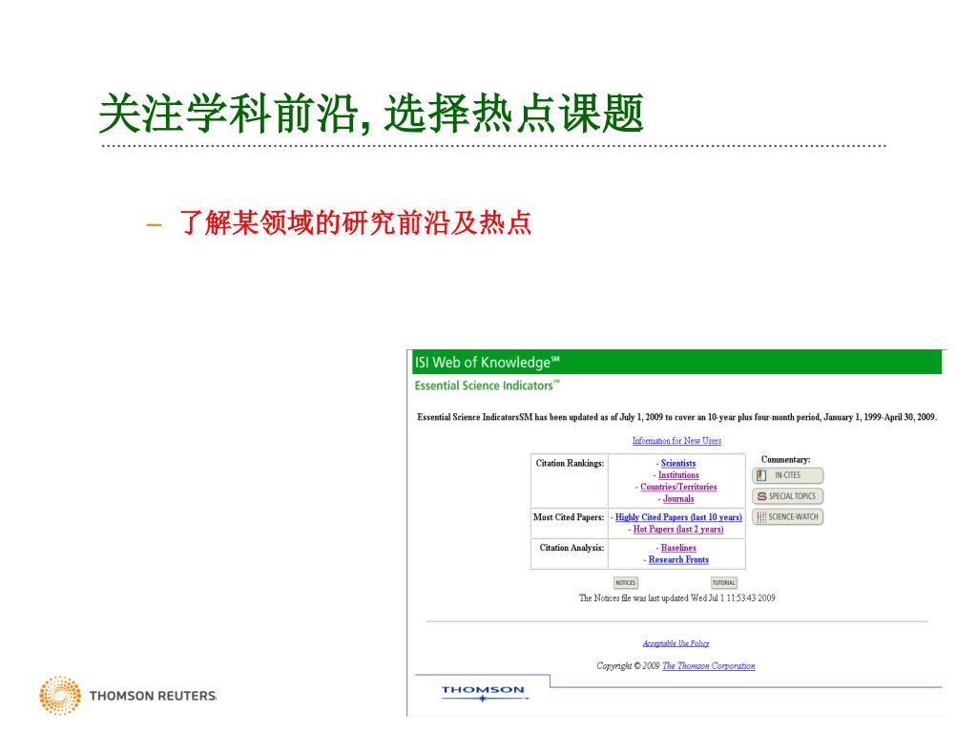Open the Baselines link

pyautogui.click(x=678, y=548)
